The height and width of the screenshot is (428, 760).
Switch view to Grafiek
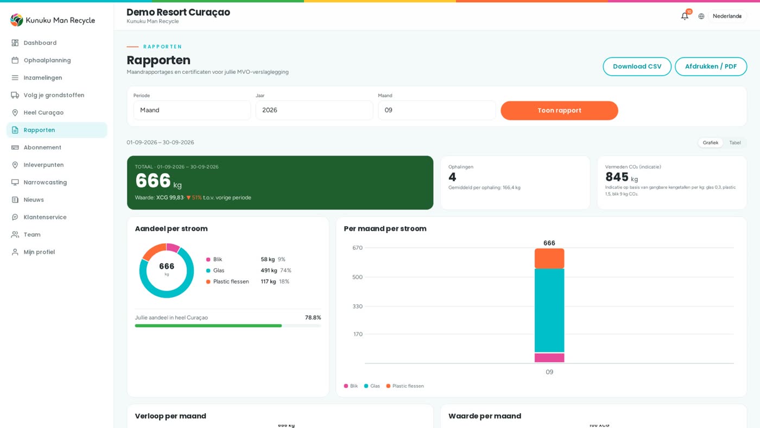(x=711, y=143)
